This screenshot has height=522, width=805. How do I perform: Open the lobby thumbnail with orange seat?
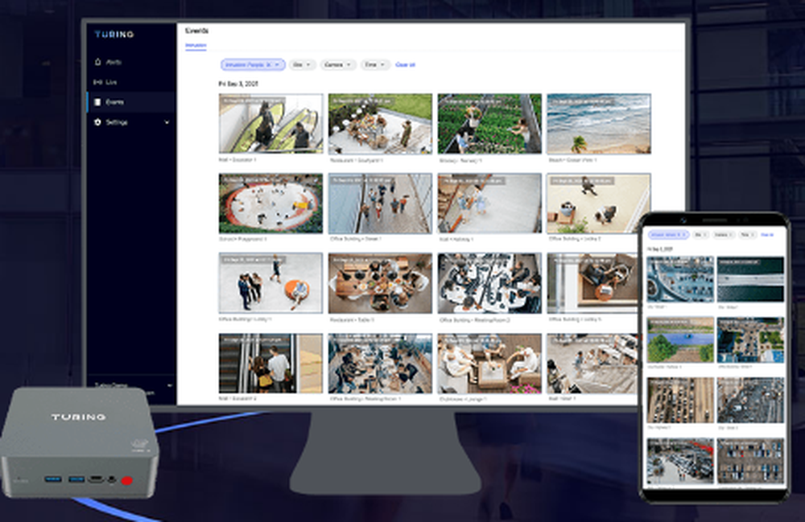pos(270,283)
